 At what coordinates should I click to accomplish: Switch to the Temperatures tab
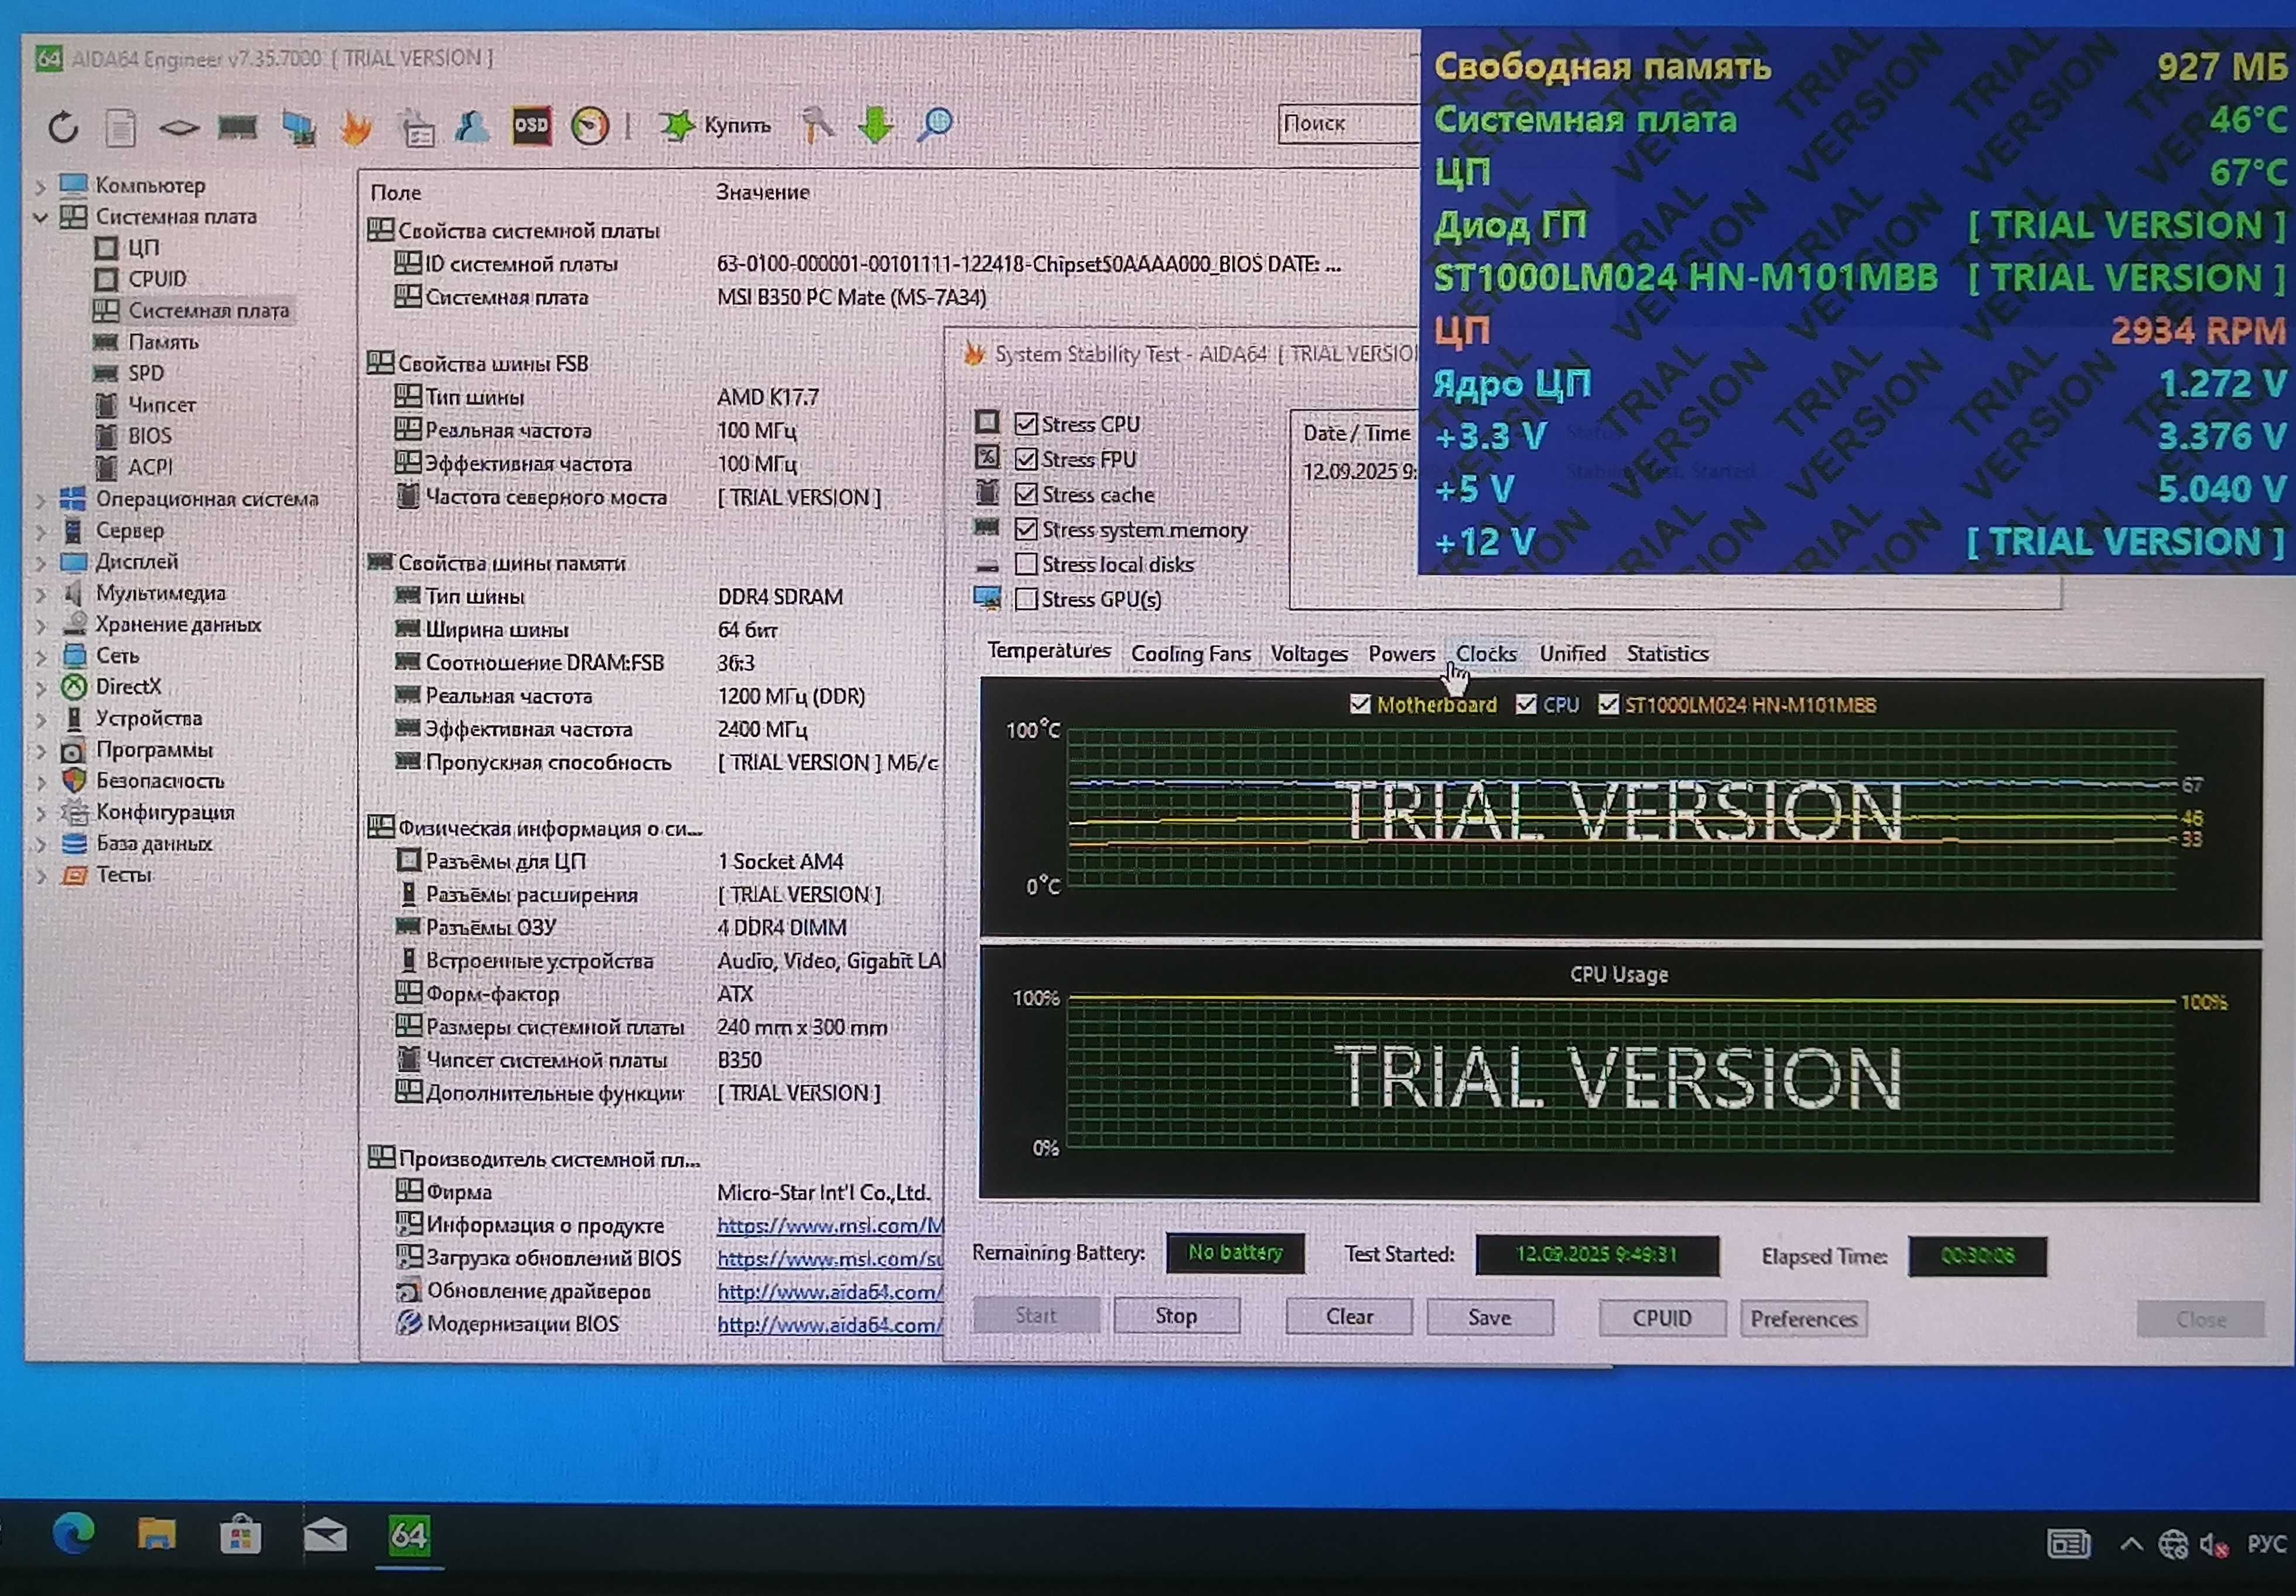(x=1049, y=651)
